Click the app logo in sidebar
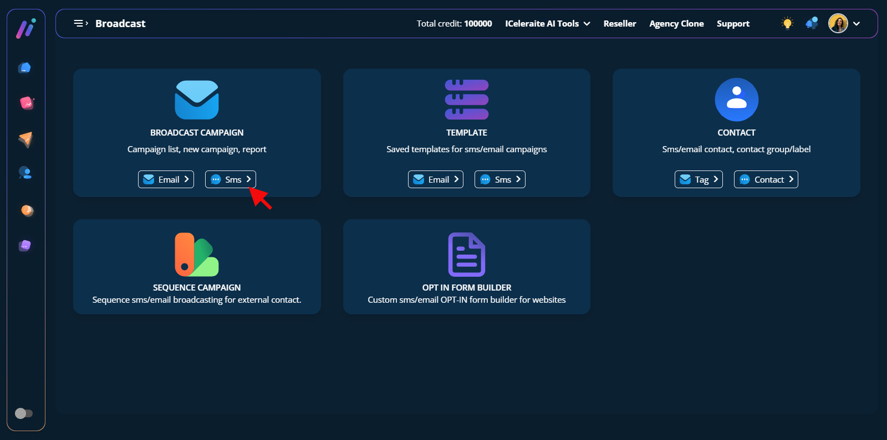 click(26, 29)
